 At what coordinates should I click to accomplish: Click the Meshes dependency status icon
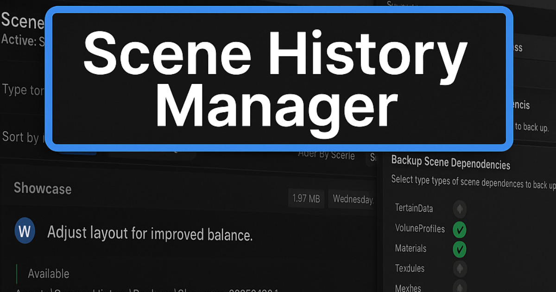(460, 287)
